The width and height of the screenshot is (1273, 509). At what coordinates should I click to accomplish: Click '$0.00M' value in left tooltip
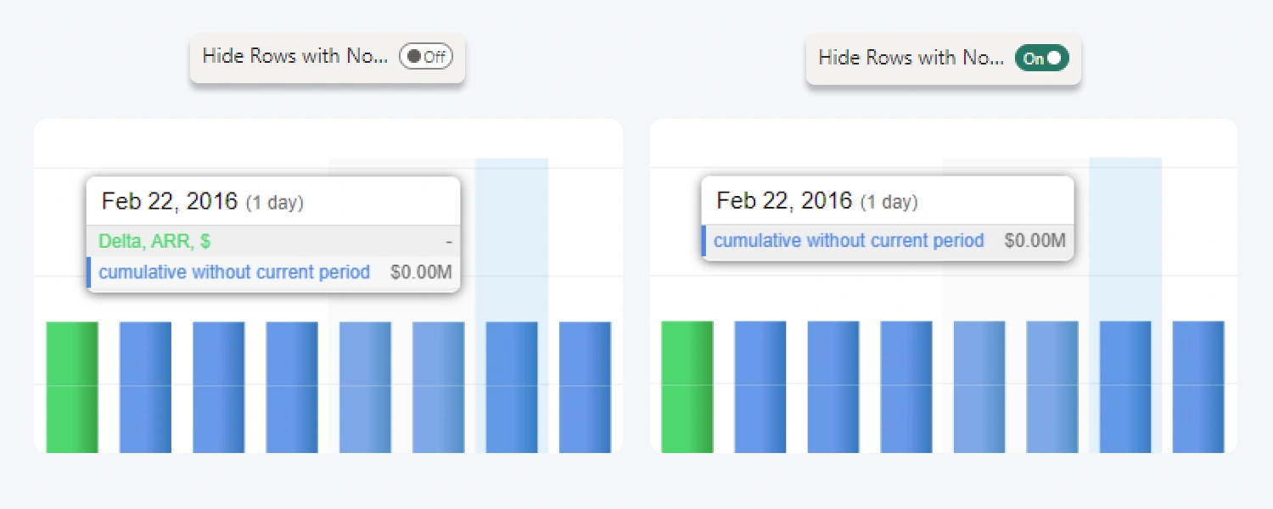(x=421, y=272)
